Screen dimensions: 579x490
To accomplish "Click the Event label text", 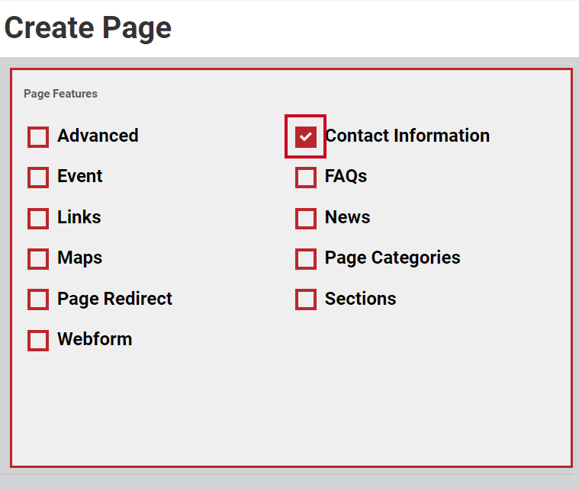I will [80, 176].
